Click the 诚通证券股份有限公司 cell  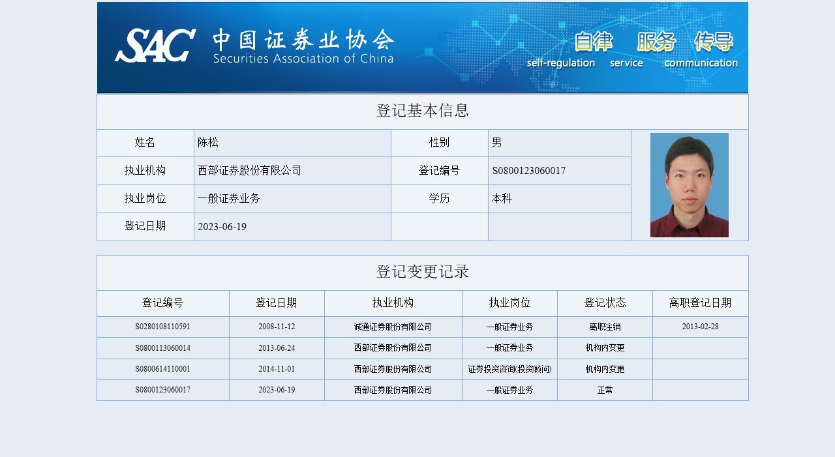393,327
